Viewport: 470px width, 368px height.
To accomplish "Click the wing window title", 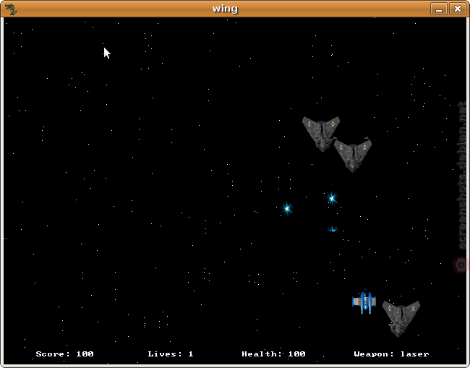I will [x=225, y=9].
